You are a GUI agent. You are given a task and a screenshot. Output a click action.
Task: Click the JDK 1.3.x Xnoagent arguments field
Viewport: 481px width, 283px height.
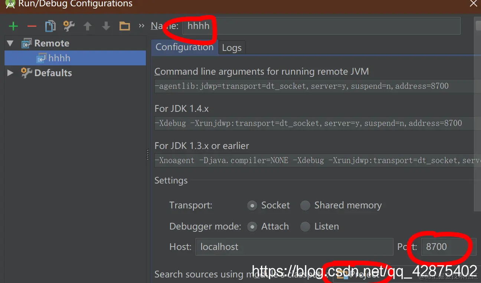tap(318, 160)
